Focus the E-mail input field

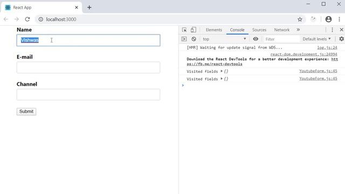pos(88,67)
